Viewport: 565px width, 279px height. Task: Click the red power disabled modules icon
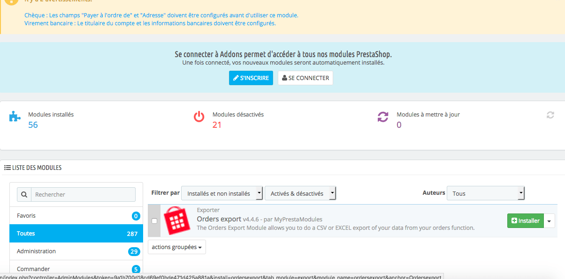[199, 117]
